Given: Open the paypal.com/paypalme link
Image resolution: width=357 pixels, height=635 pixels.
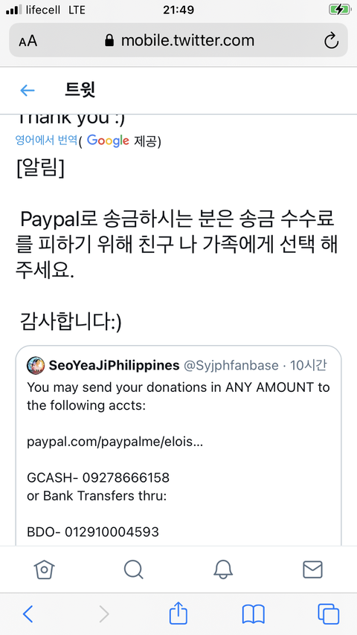Looking at the screenshot, I should (x=115, y=442).
